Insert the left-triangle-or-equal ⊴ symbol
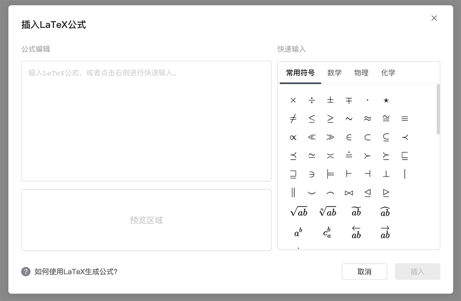 (x=367, y=193)
